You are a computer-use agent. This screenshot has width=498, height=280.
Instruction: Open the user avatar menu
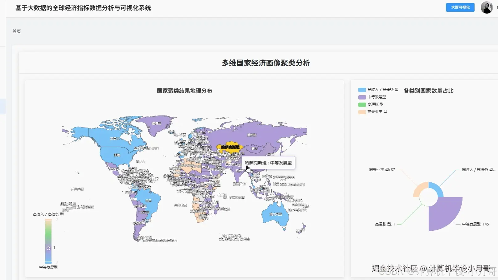[487, 7]
